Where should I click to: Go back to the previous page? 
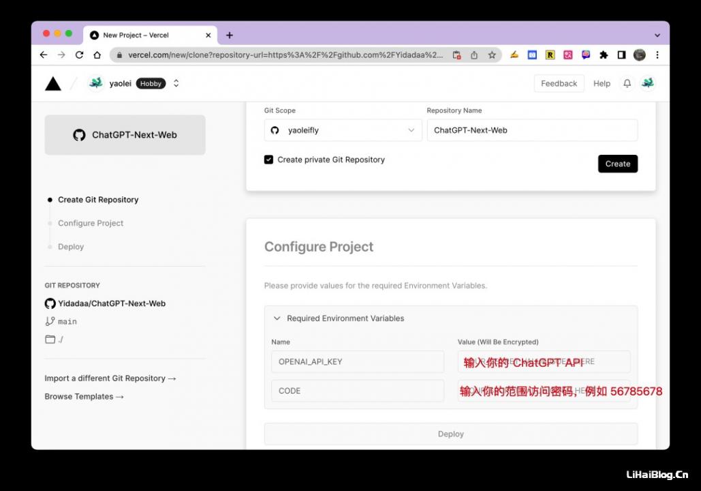coord(44,55)
